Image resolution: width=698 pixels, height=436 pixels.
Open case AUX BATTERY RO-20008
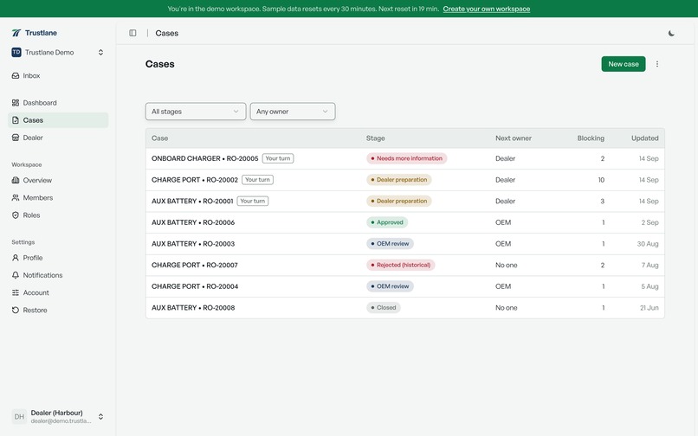193,308
